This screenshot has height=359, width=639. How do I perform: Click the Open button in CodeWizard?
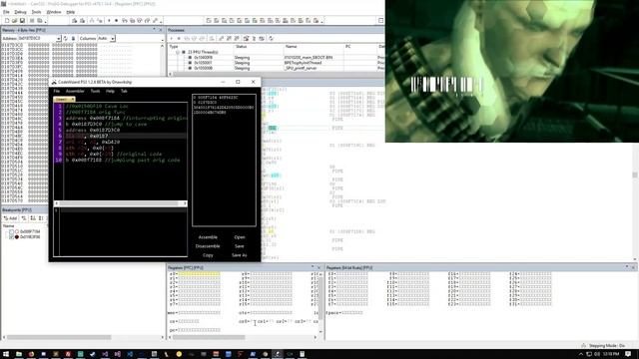(x=240, y=237)
